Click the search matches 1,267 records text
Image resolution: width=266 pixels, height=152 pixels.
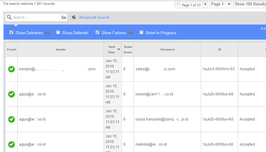(x=29, y=4)
